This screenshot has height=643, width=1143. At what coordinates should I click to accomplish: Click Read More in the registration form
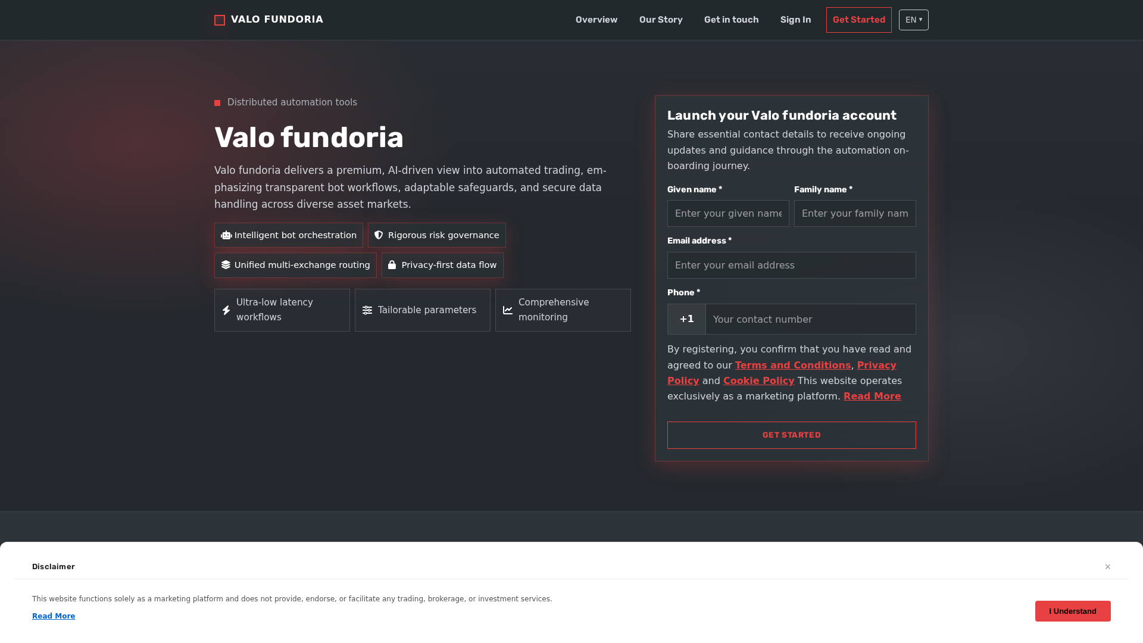[x=872, y=397]
